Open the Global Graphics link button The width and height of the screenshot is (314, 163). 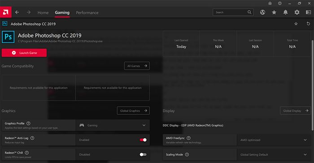133,111
